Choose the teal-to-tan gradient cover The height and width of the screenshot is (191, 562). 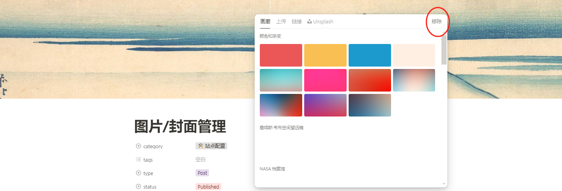(x=281, y=80)
